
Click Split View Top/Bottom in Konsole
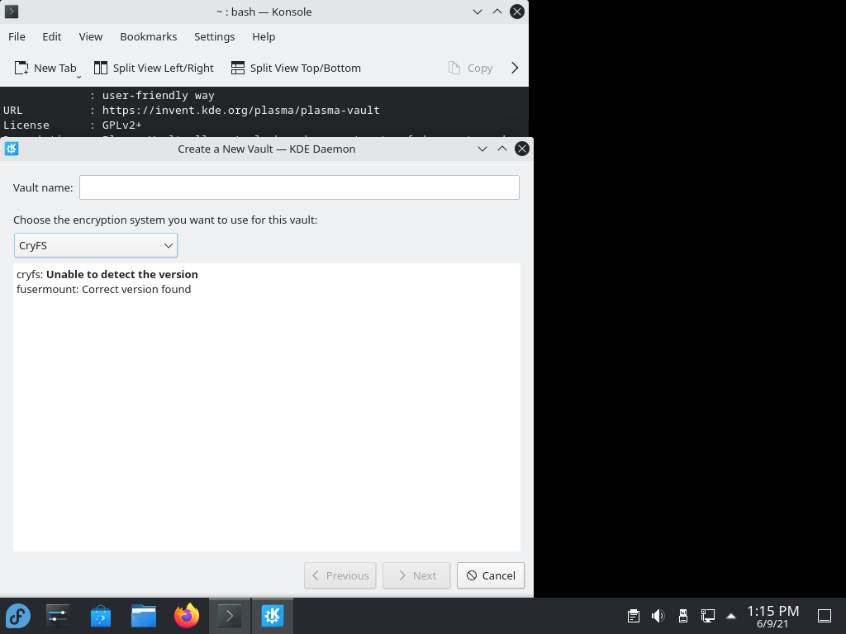pos(296,68)
